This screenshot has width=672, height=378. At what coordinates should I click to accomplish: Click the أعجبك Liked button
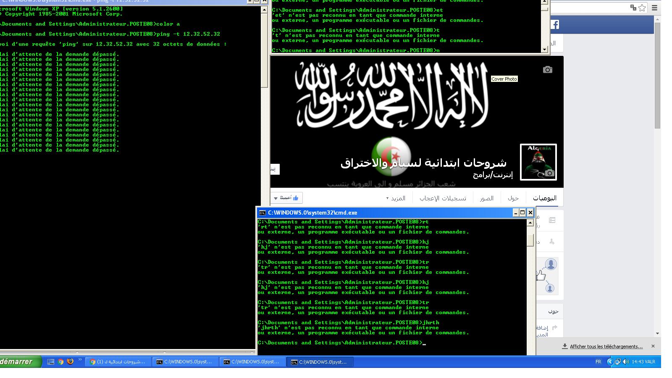[289, 198]
